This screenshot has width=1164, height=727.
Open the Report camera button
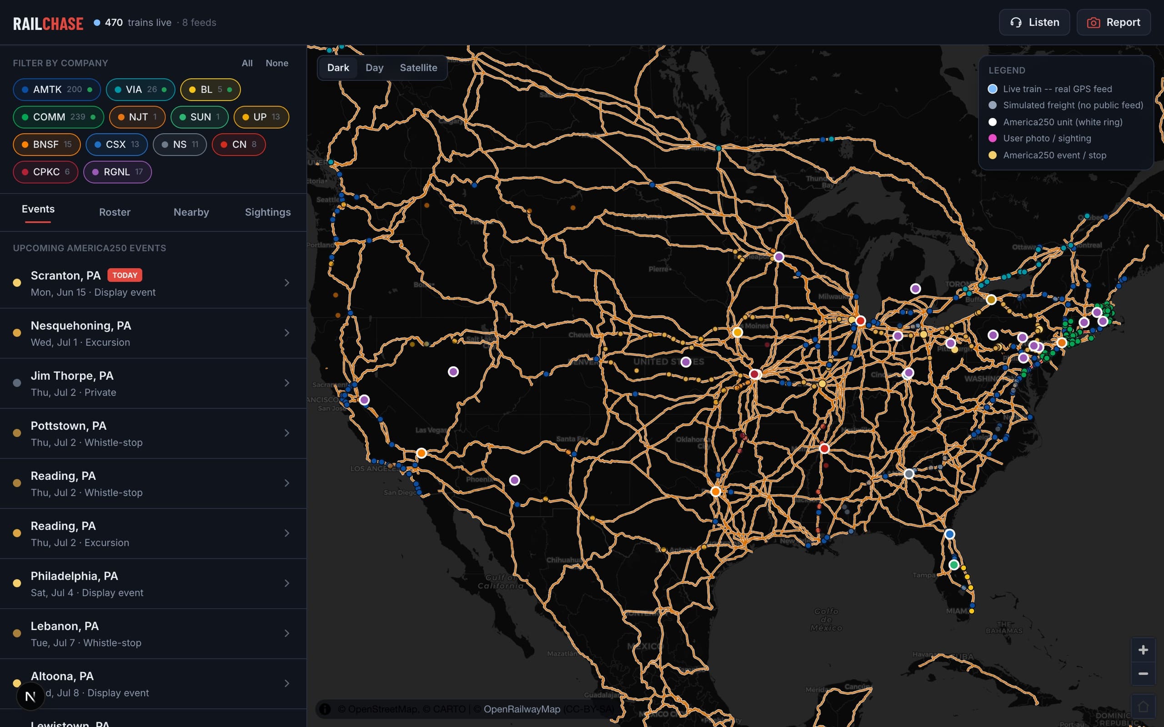pos(1113,22)
